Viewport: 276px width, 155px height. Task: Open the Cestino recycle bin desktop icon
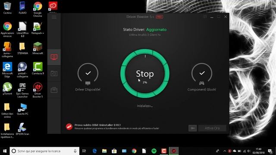click(7, 8)
